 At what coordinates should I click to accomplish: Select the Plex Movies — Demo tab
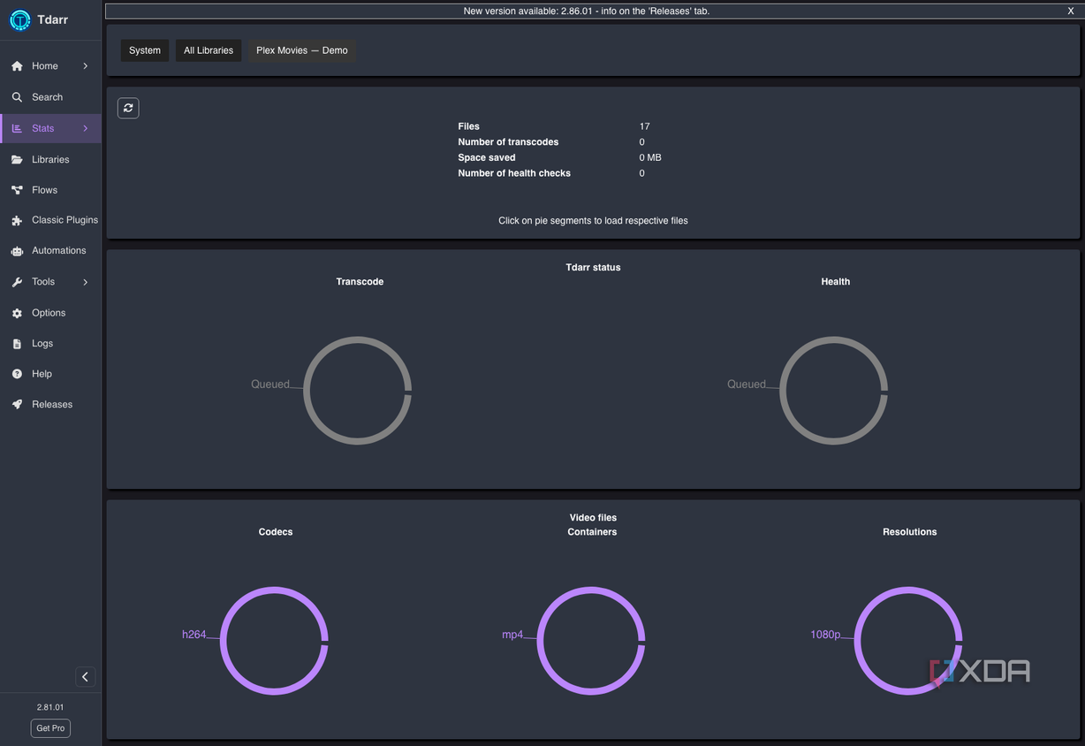coord(302,50)
